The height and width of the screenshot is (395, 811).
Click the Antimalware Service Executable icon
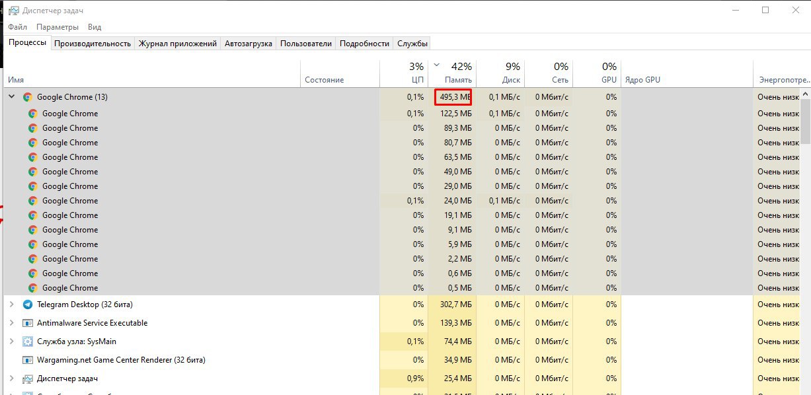click(x=28, y=323)
